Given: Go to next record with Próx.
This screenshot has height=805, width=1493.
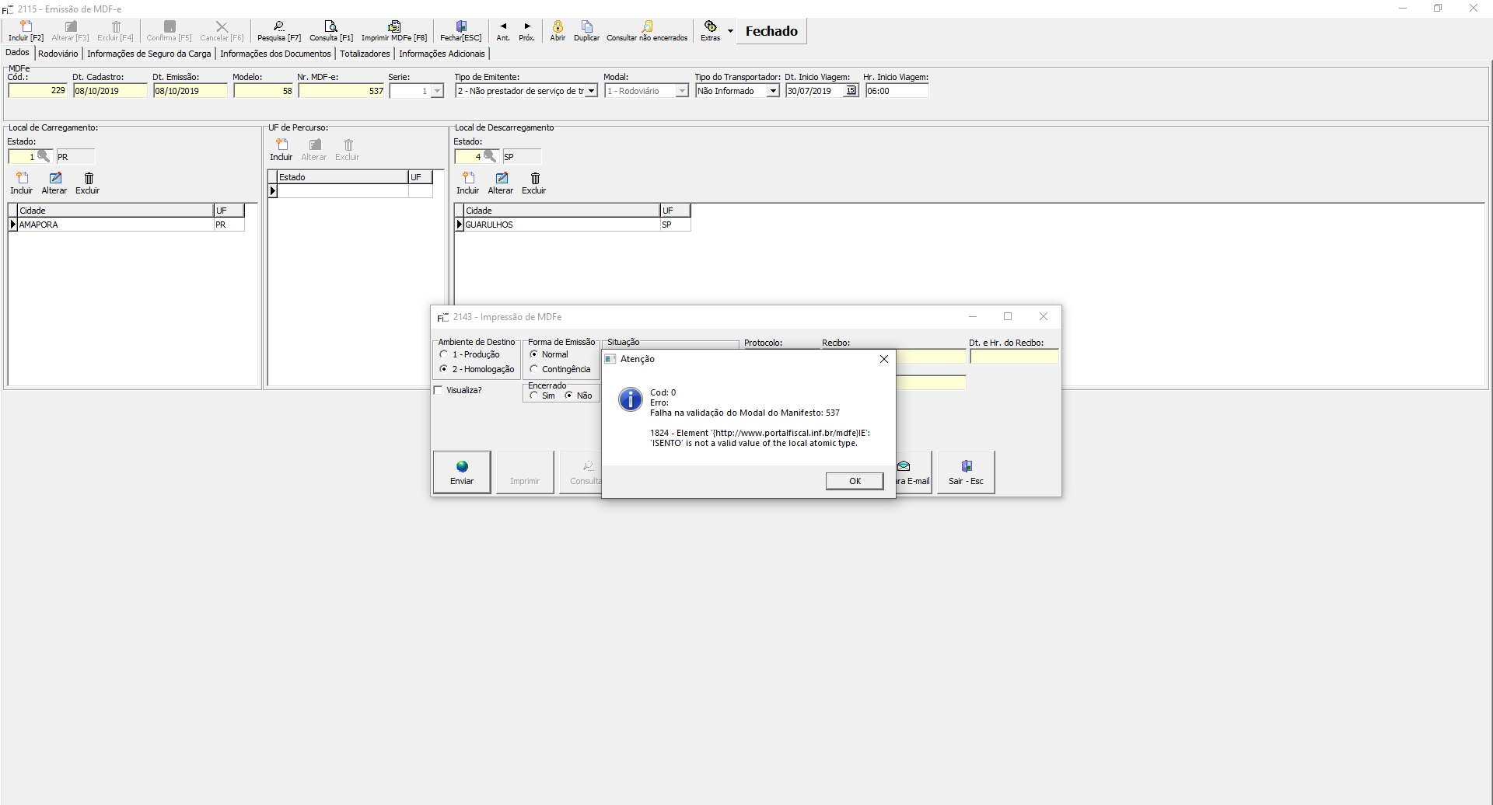Looking at the screenshot, I should click(x=527, y=31).
